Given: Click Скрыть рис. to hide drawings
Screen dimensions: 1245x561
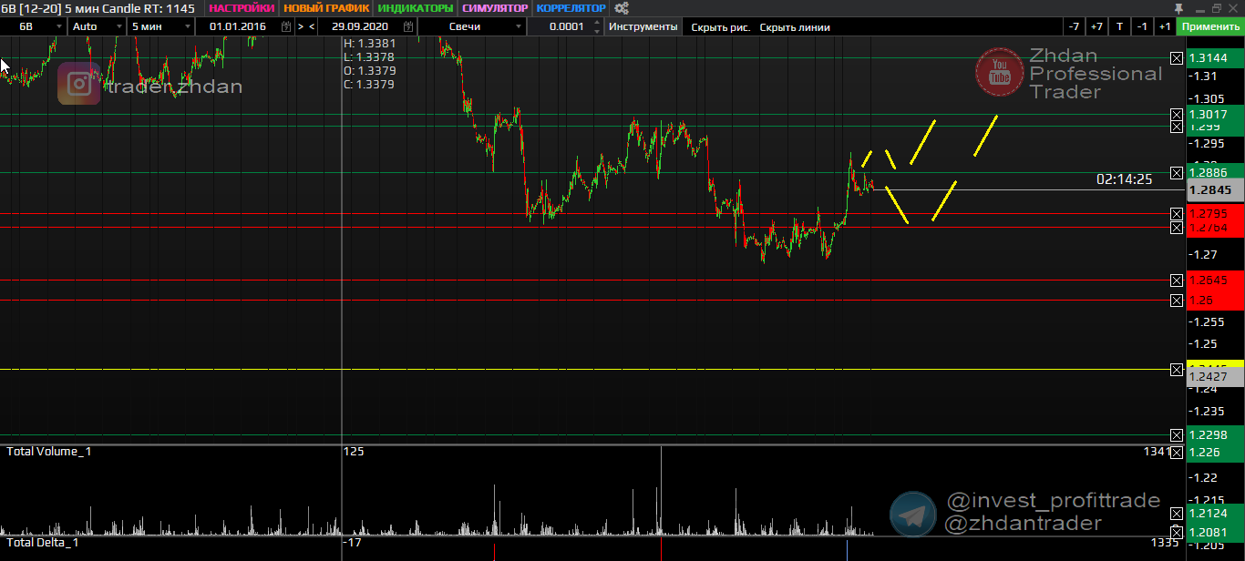Looking at the screenshot, I should tap(721, 27).
